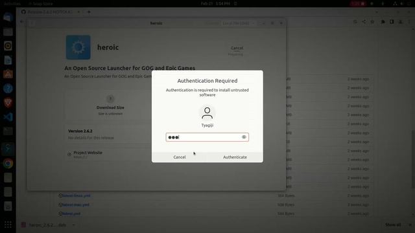Open the latest-mac.yml link in the browser
The height and width of the screenshot is (233, 415).
click(x=76, y=205)
